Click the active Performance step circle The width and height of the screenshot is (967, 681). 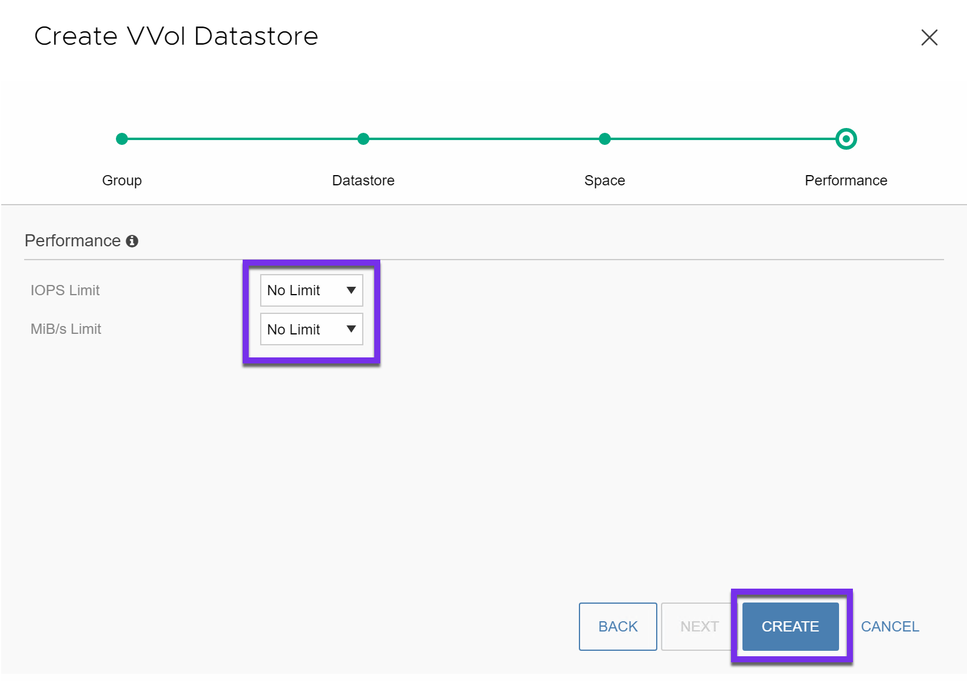tap(846, 139)
